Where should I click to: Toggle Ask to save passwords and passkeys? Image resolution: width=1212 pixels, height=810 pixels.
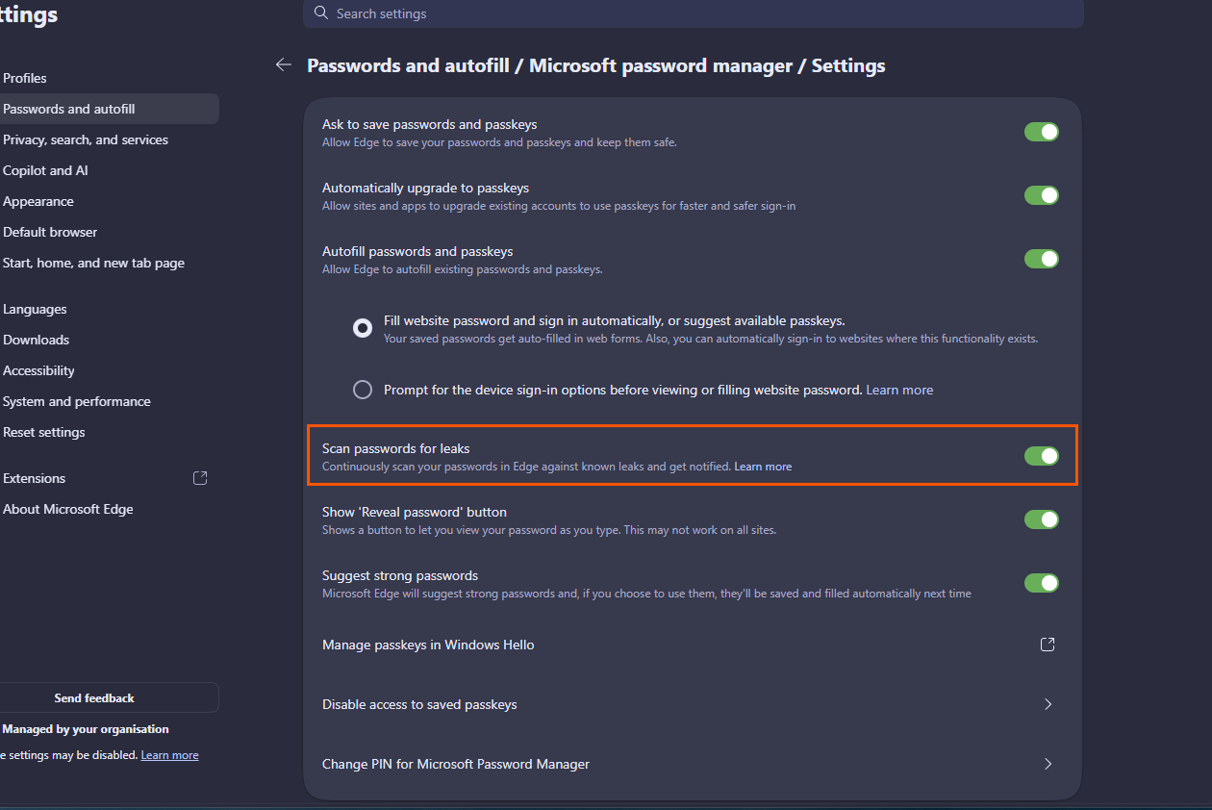pos(1041,132)
